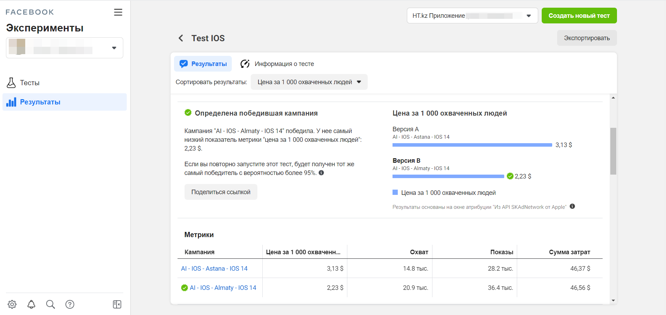This screenshot has width=666, height=315.
Task: Open the AI - IOS - Astana - IOS 14 campaign link
Action: 214,269
